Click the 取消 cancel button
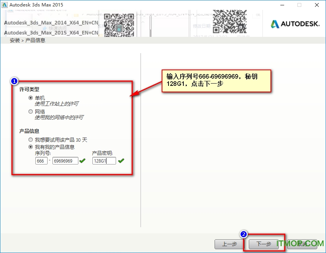326x253 pixels. [302, 244]
